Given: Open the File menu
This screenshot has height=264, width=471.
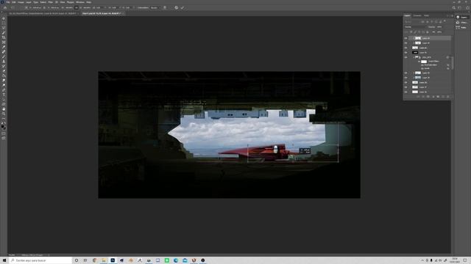Looking at the screenshot, I should 8,2.
